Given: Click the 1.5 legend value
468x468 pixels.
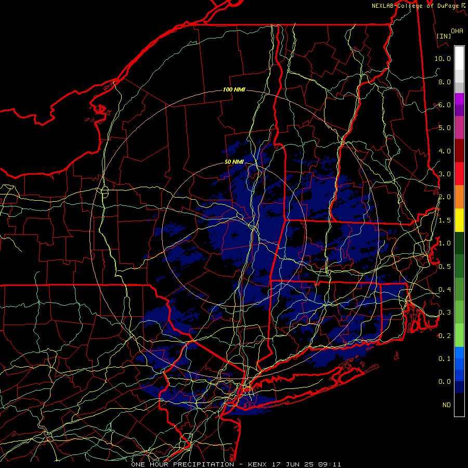Looking at the screenshot, I should coord(445,220).
